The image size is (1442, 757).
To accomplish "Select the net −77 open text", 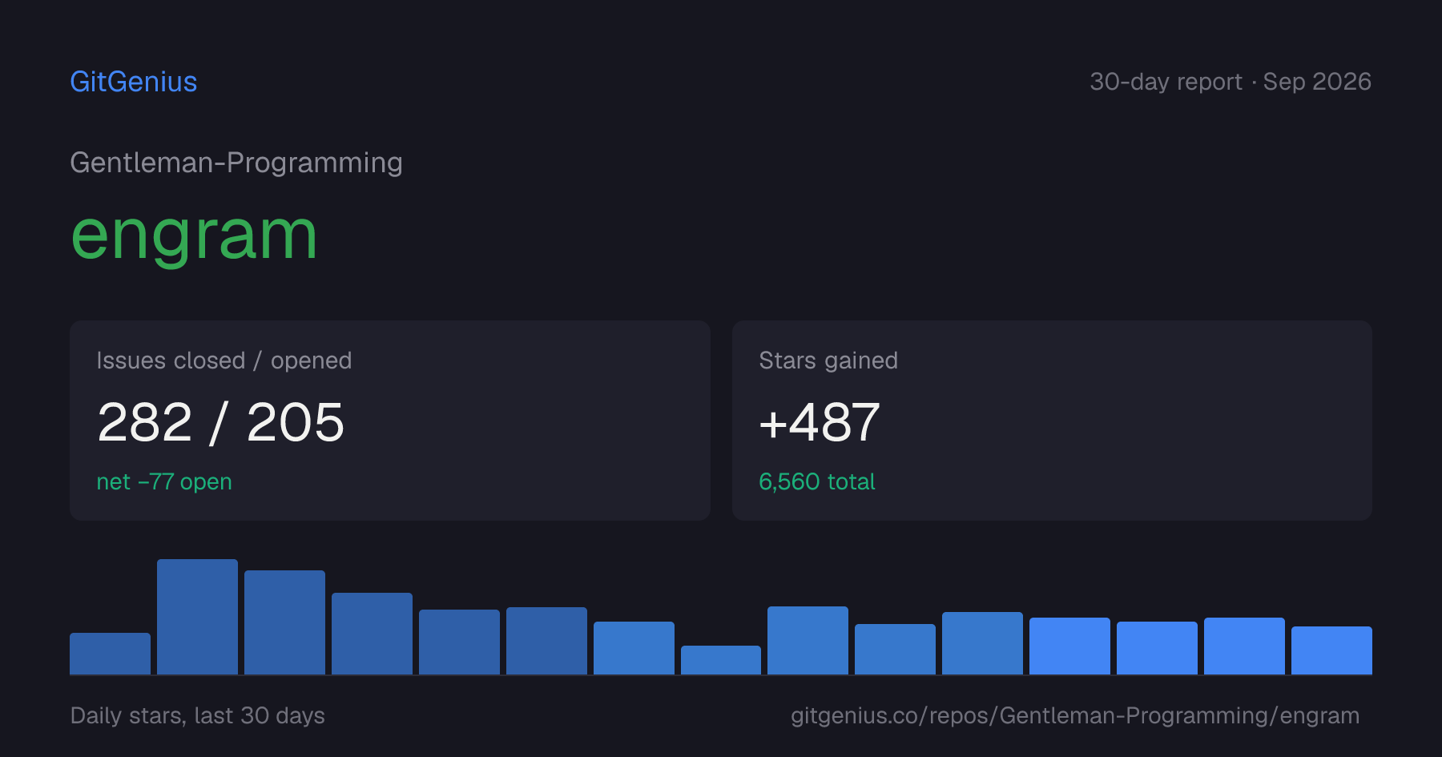I will click(x=164, y=481).
